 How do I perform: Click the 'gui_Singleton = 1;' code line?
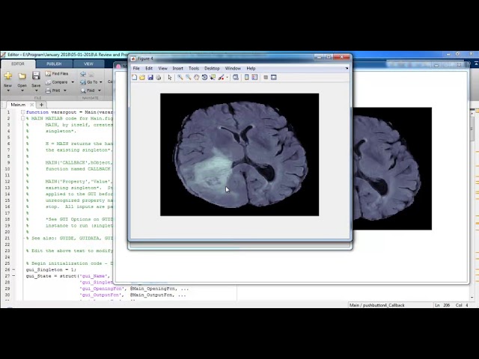[x=51, y=270]
